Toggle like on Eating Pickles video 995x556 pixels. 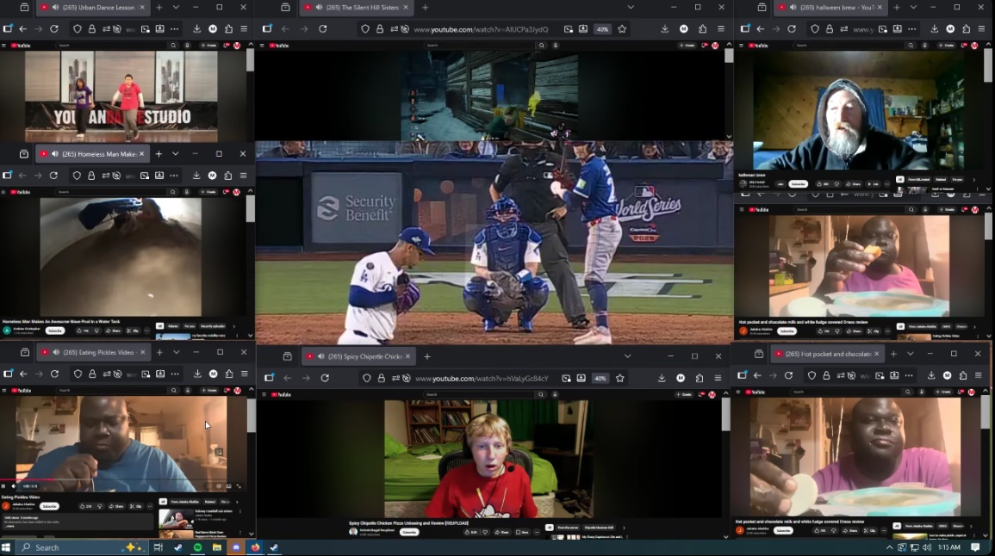coord(84,507)
